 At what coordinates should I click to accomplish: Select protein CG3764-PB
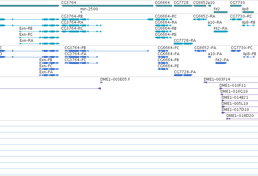107,51
